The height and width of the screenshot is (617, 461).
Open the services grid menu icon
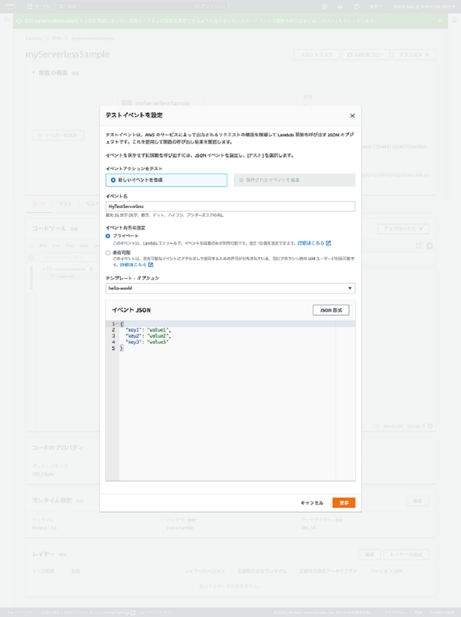pos(29,6)
